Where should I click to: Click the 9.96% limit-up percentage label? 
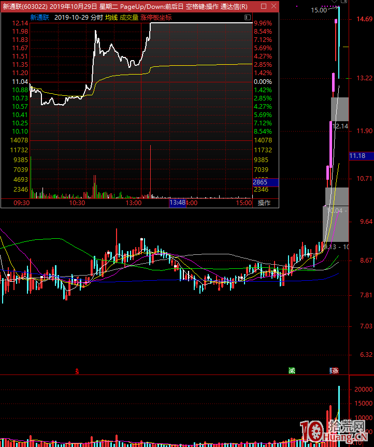click(263, 23)
